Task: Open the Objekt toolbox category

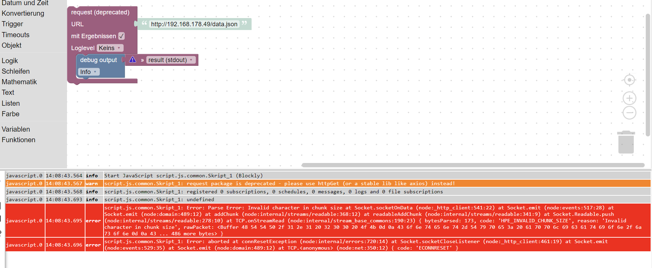Action: point(11,45)
